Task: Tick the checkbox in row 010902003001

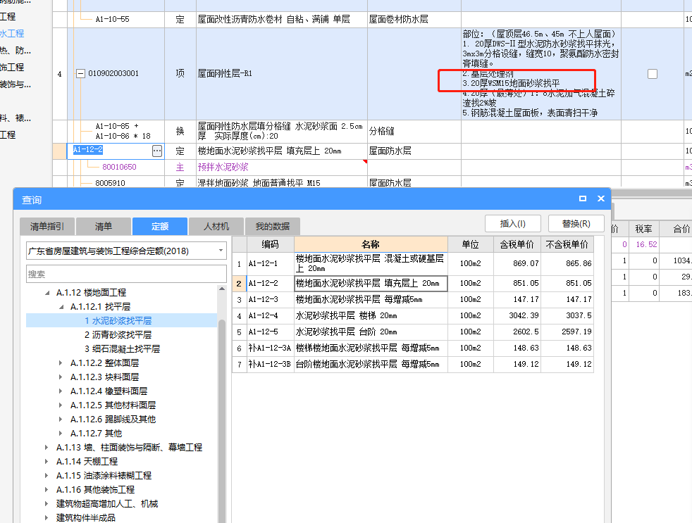Action: click(x=653, y=74)
